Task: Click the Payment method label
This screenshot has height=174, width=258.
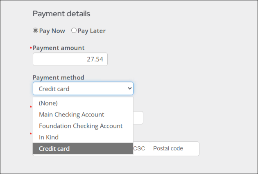Action: [58, 77]
